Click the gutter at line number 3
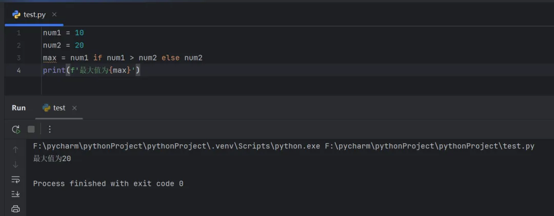The width and height of the screenshot is (554, 216). click(18, 58)
